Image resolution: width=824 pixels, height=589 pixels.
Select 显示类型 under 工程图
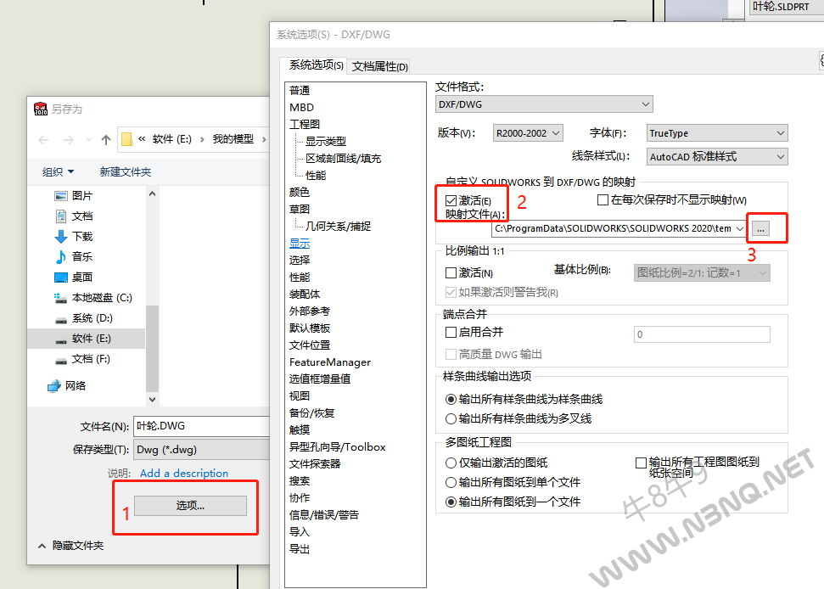click(x=326, y=142)
